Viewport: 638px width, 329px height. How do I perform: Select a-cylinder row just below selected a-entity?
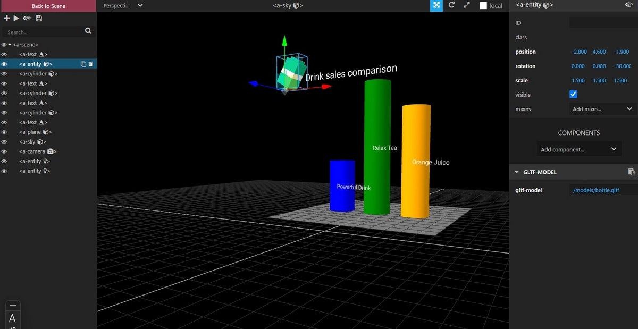[48, 74]
